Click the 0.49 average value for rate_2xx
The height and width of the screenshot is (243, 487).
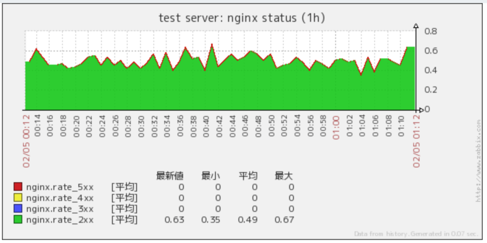point(247,220)
